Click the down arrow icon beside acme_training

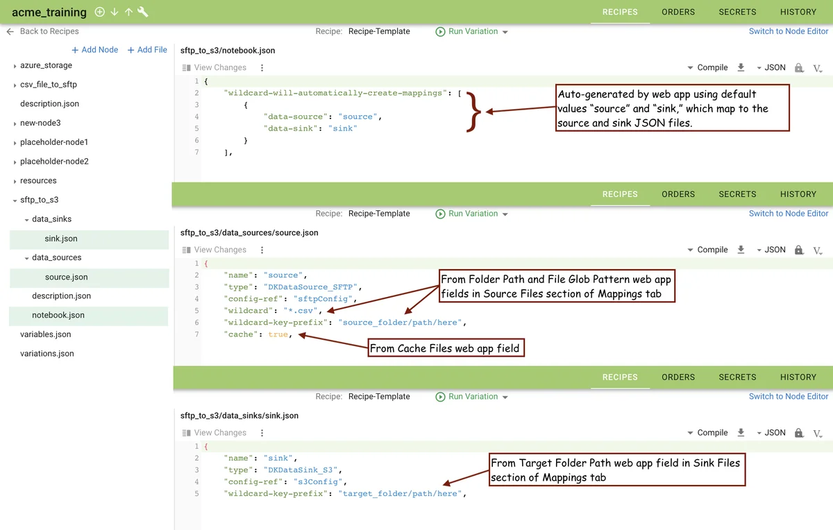(x=115, y=12)
